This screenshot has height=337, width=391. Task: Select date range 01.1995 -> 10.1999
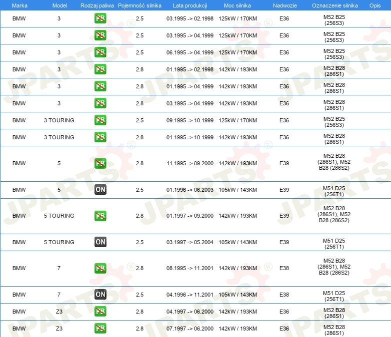pos(190,137)
